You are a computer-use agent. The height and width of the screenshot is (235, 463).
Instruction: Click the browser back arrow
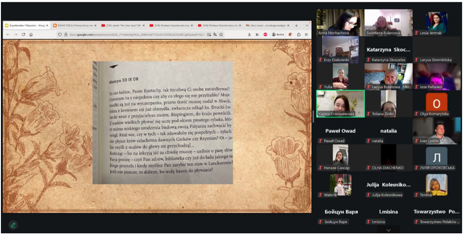[8, 34]
